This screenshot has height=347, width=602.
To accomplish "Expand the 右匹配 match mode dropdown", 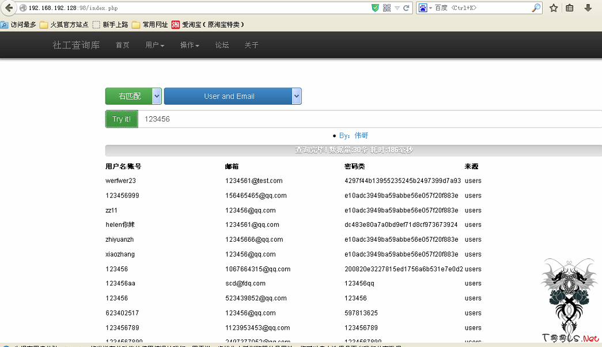I will [157, 96].
